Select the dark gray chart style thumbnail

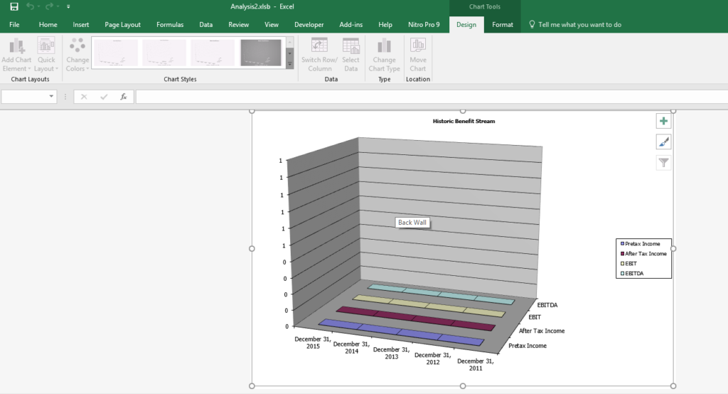point(261,53)
